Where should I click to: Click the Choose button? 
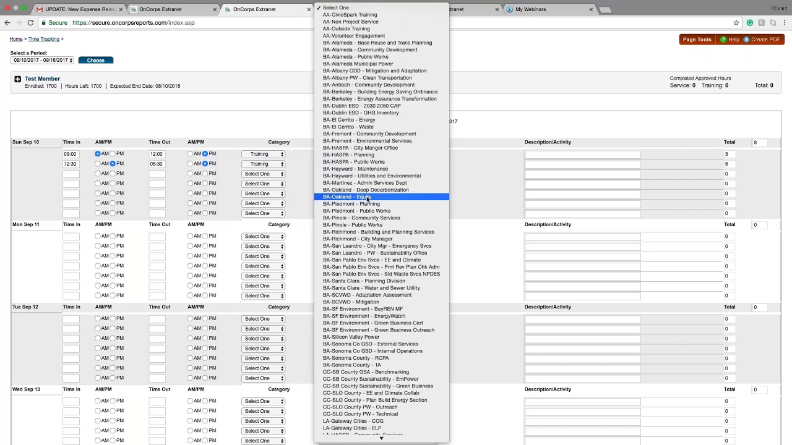(x=96, y=61)
